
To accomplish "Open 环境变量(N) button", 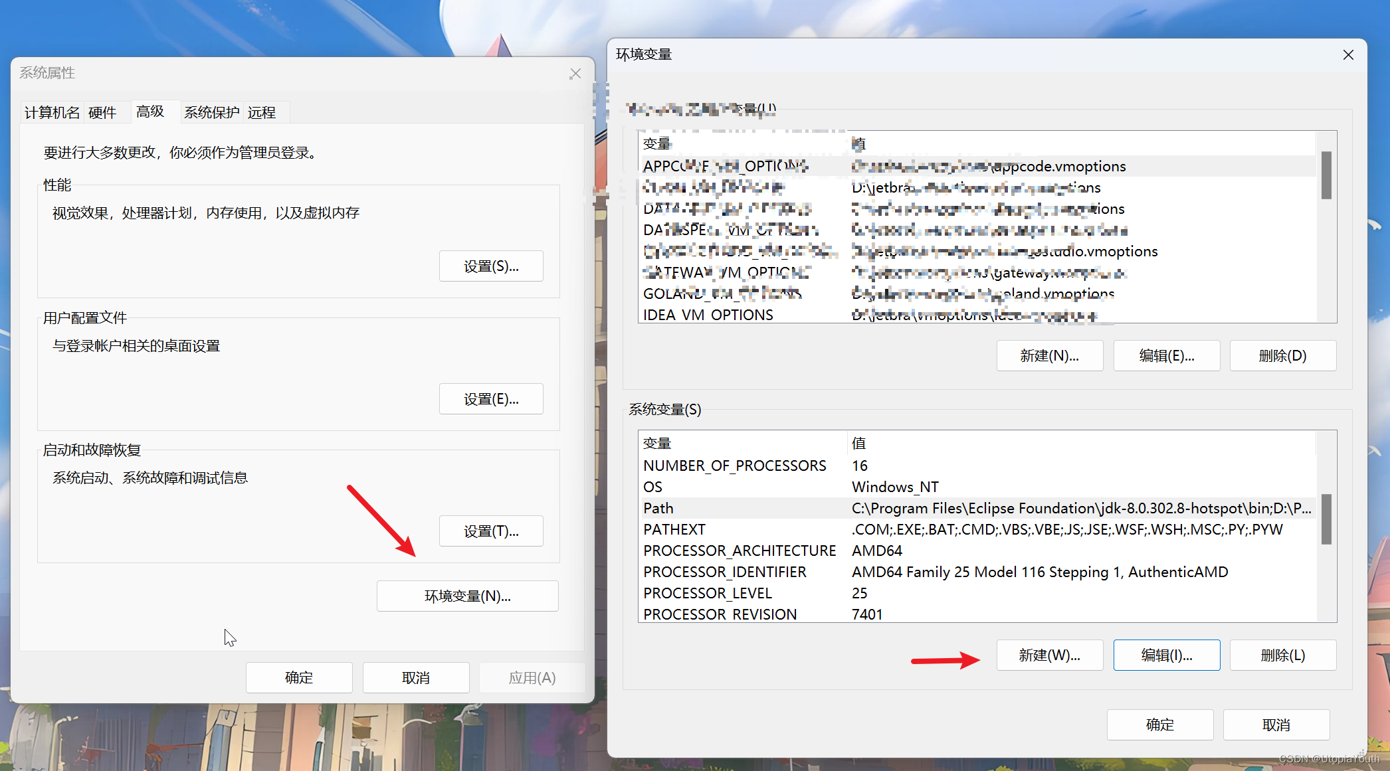I will 467,596.
